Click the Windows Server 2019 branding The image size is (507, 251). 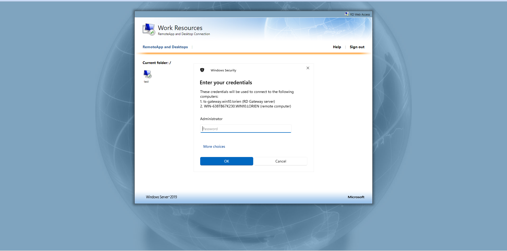[x=161, y=197]
